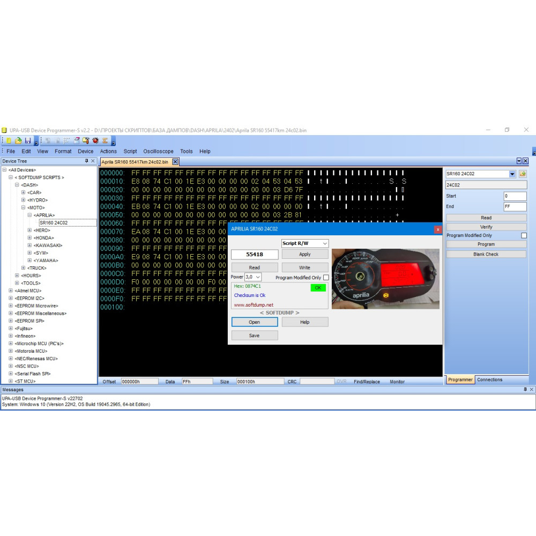Image resolution: width=536 pixels, height=536 pixels.
Task: Click the Sigma checksum toolbar icon
Action: [x=105, y=140]
